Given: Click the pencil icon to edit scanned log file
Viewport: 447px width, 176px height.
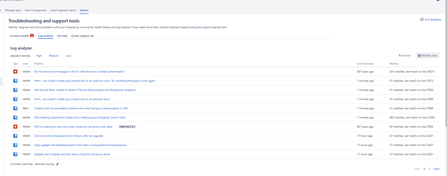Looking at the screenshot, I should tap(57, 164).
